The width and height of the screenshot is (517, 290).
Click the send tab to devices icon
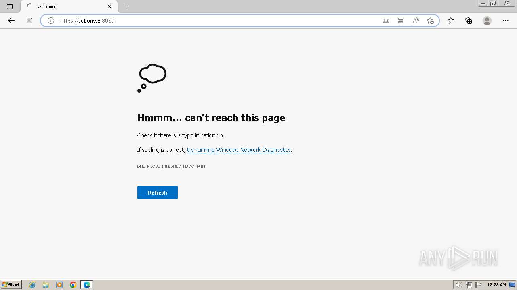[387, 21]
